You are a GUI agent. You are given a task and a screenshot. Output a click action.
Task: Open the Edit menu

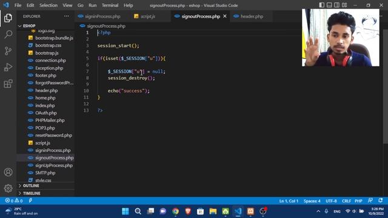tap(30, 5)
